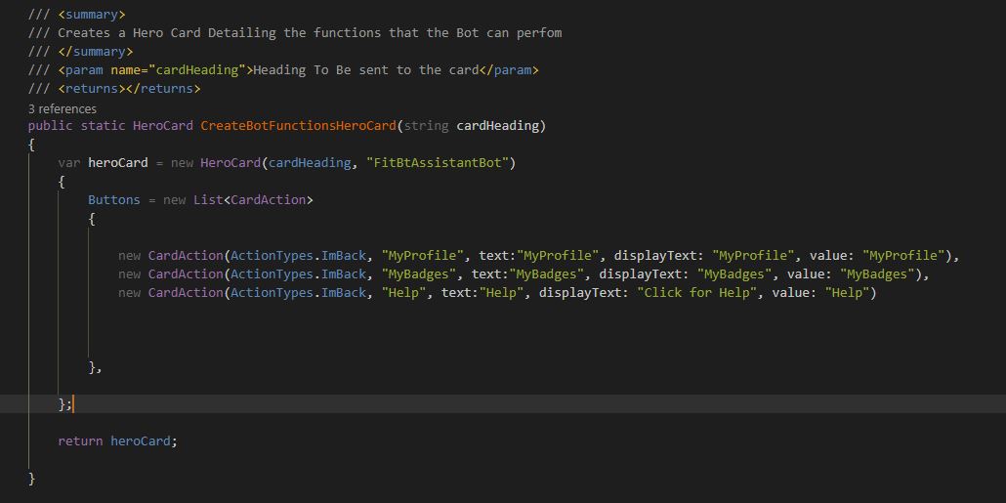This screenshot has width=1006, height=503.
Task: Click the 'static' keyword
Action: point(103,126)
